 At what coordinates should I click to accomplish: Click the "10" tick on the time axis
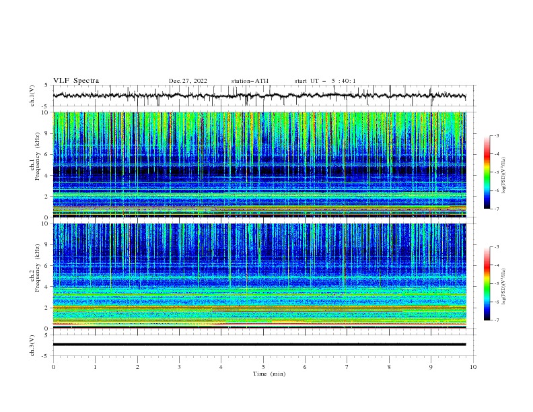(473, 367)
